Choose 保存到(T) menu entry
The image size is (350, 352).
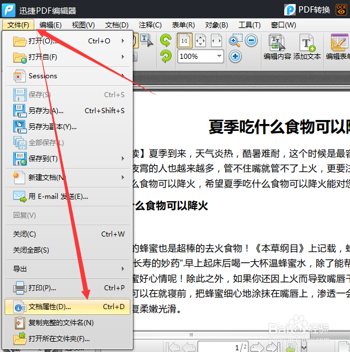click(67, 159)
